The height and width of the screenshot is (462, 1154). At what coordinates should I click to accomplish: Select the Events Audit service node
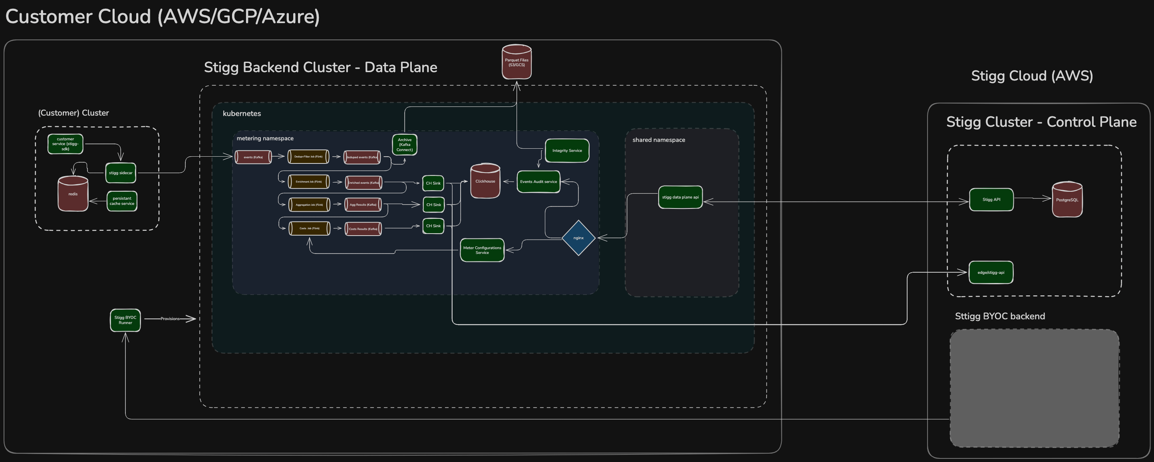coord(538,182)
